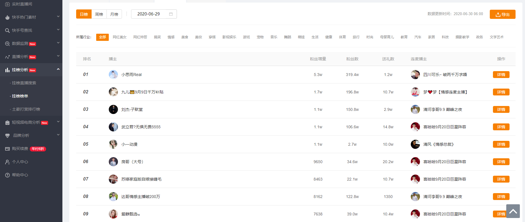Screen dimensions: 525x222
Task: Click 详情 button for 小思雨Real
Action: pyautogui.click(x=501, y=75)
